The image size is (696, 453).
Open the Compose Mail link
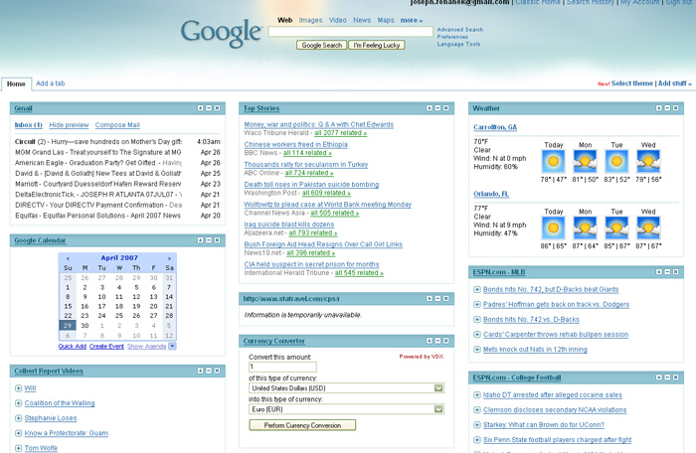117,125
